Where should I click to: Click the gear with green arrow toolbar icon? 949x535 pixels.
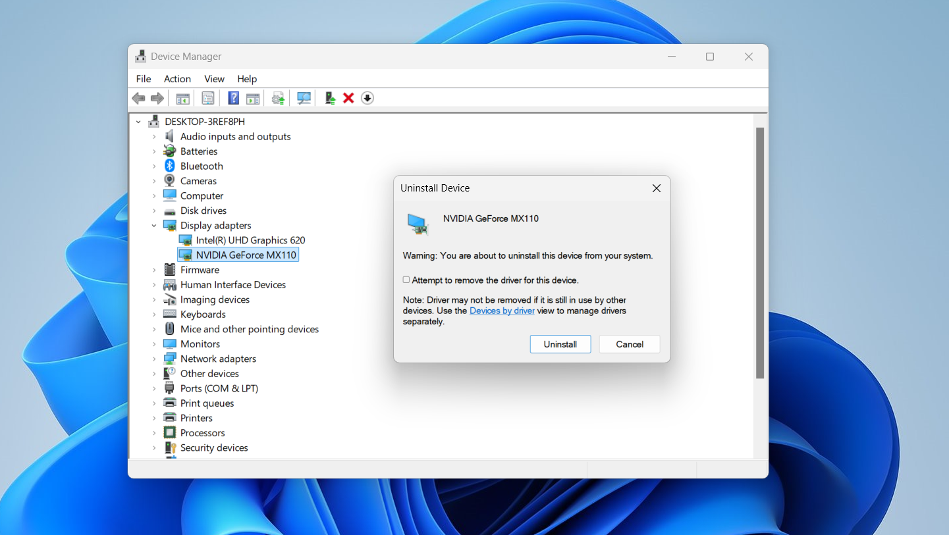click(279, 98)
